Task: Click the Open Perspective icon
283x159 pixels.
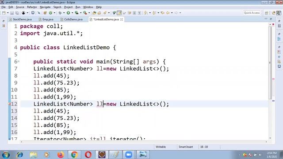Action: point(267,13)
